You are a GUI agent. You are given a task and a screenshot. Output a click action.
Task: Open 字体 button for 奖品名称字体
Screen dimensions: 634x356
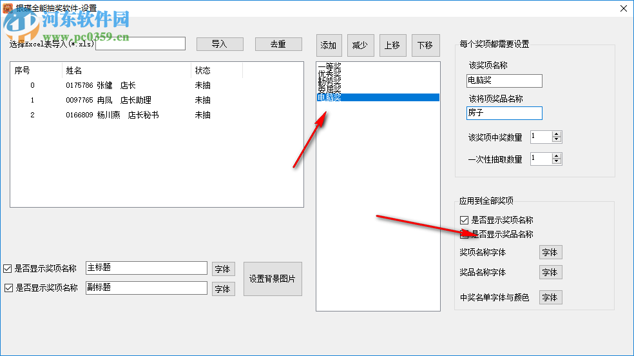click(551, 272)
